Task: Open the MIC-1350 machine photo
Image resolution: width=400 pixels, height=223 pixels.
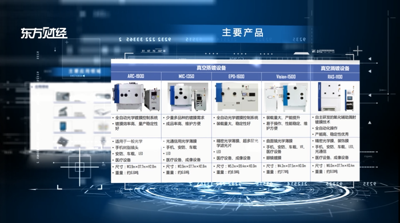Action: click(187, 97)
